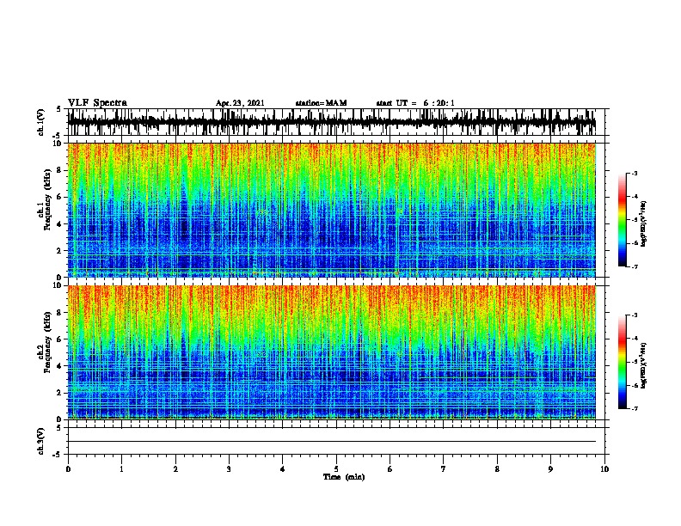
Task: Click the 4 kHz tick on ch.1 frequency axis
Action: coord(60,224)
